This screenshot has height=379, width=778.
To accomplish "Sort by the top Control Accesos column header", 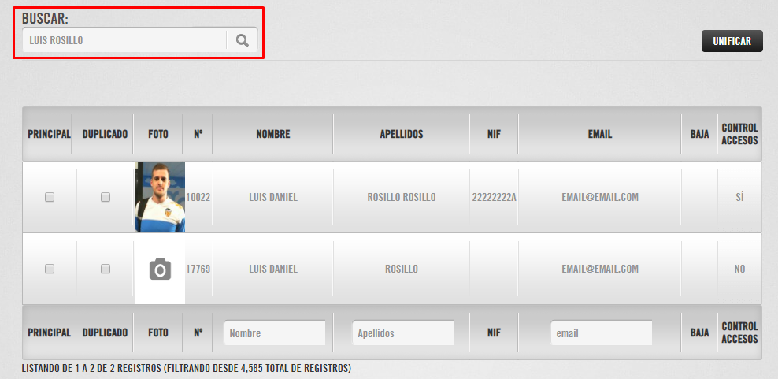I will (739, 134).
